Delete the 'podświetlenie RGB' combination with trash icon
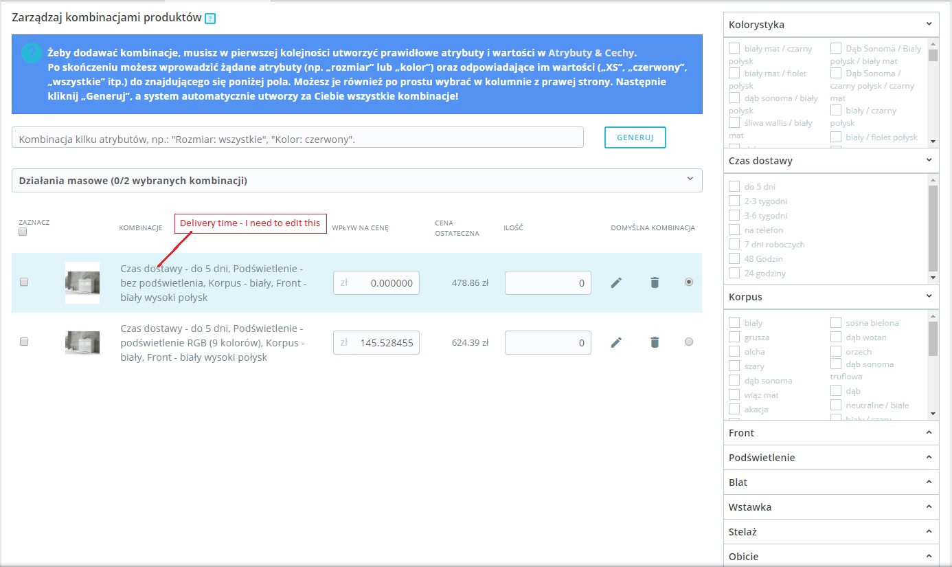The height and width of the screenshot is (567, 952). (655, 342)
